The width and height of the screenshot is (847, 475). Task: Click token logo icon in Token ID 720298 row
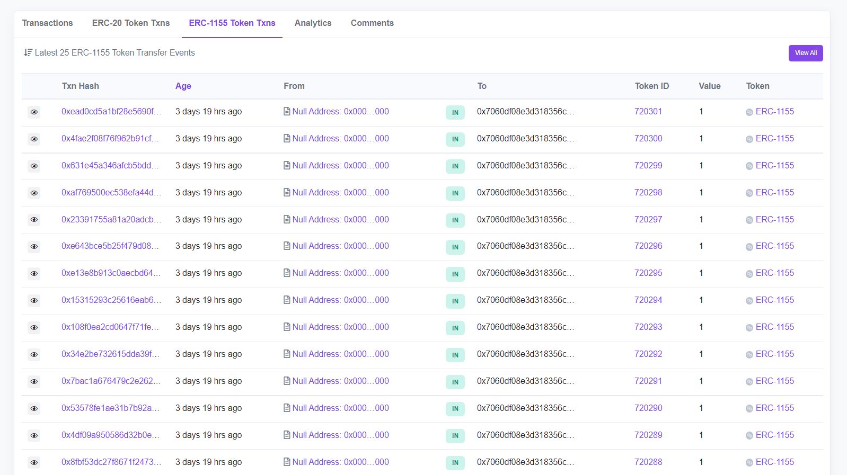click(749, 193)
